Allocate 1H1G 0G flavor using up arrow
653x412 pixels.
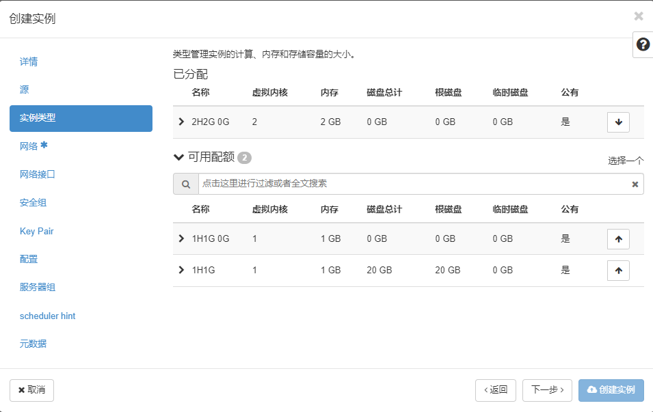click(x=618, y=238)
